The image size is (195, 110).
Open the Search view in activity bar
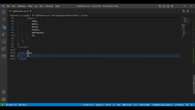pos(4,19)
